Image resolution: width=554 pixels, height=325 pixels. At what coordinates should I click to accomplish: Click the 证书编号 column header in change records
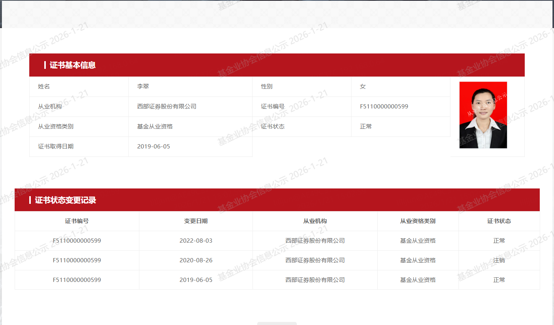[x=77, y=221]
